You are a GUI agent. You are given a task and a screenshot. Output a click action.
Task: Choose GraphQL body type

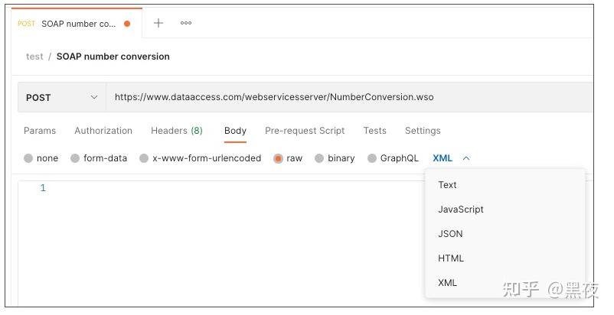click(372, 158)
